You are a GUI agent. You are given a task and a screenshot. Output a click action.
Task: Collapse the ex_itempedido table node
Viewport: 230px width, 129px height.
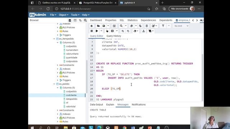54,39
